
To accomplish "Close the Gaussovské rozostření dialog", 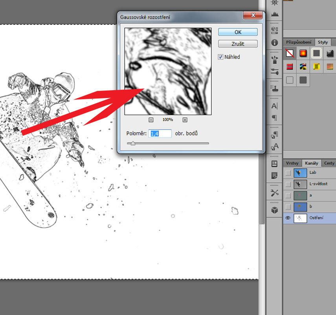I will [253, 15].
